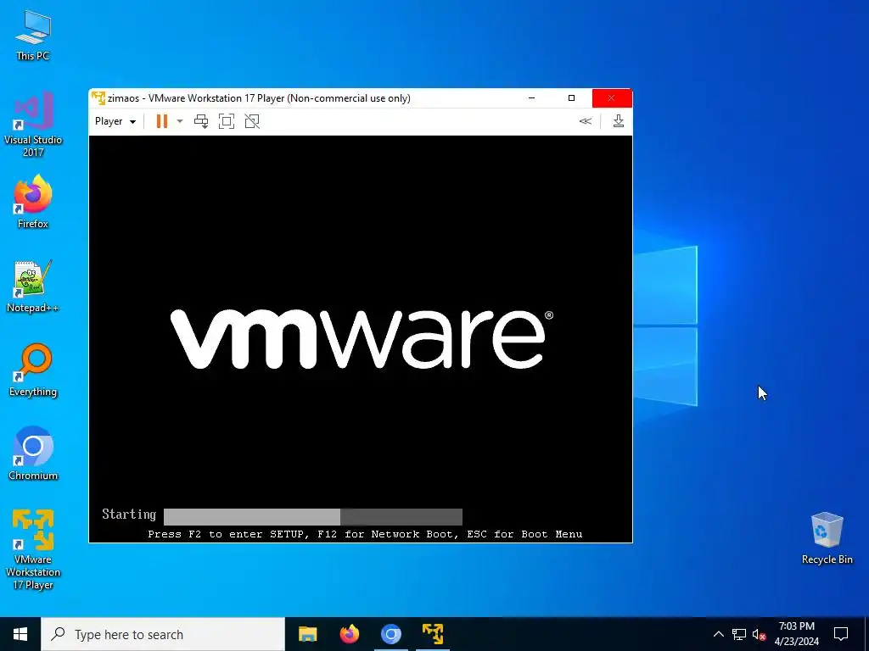Click the taskbar search box
The width and height of the screenshot is (869, 651).
point(163,634)
